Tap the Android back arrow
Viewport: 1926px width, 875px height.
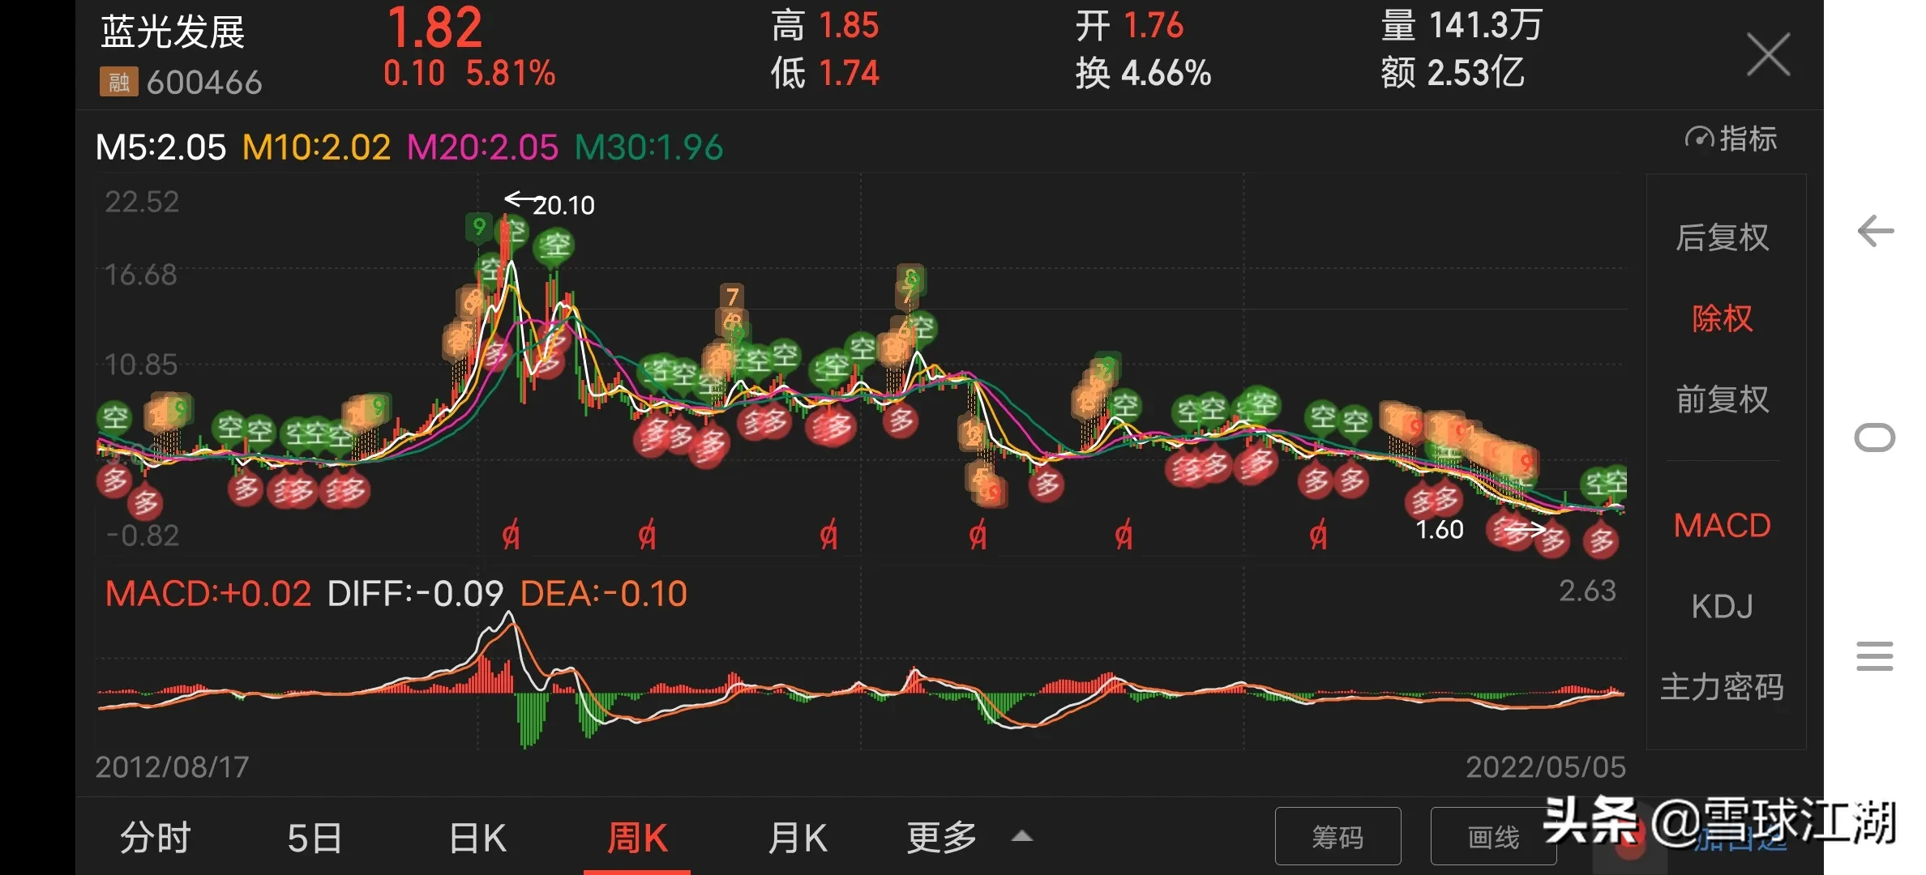pos(1875,232)
